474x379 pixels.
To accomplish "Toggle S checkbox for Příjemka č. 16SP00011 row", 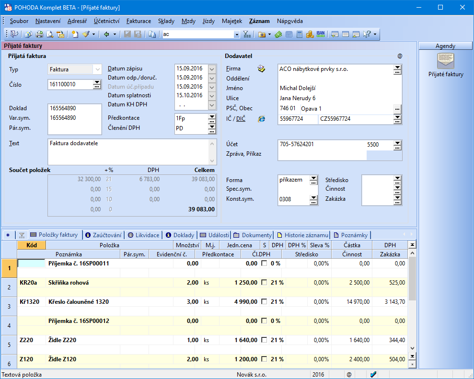I will tap(264, 263).
